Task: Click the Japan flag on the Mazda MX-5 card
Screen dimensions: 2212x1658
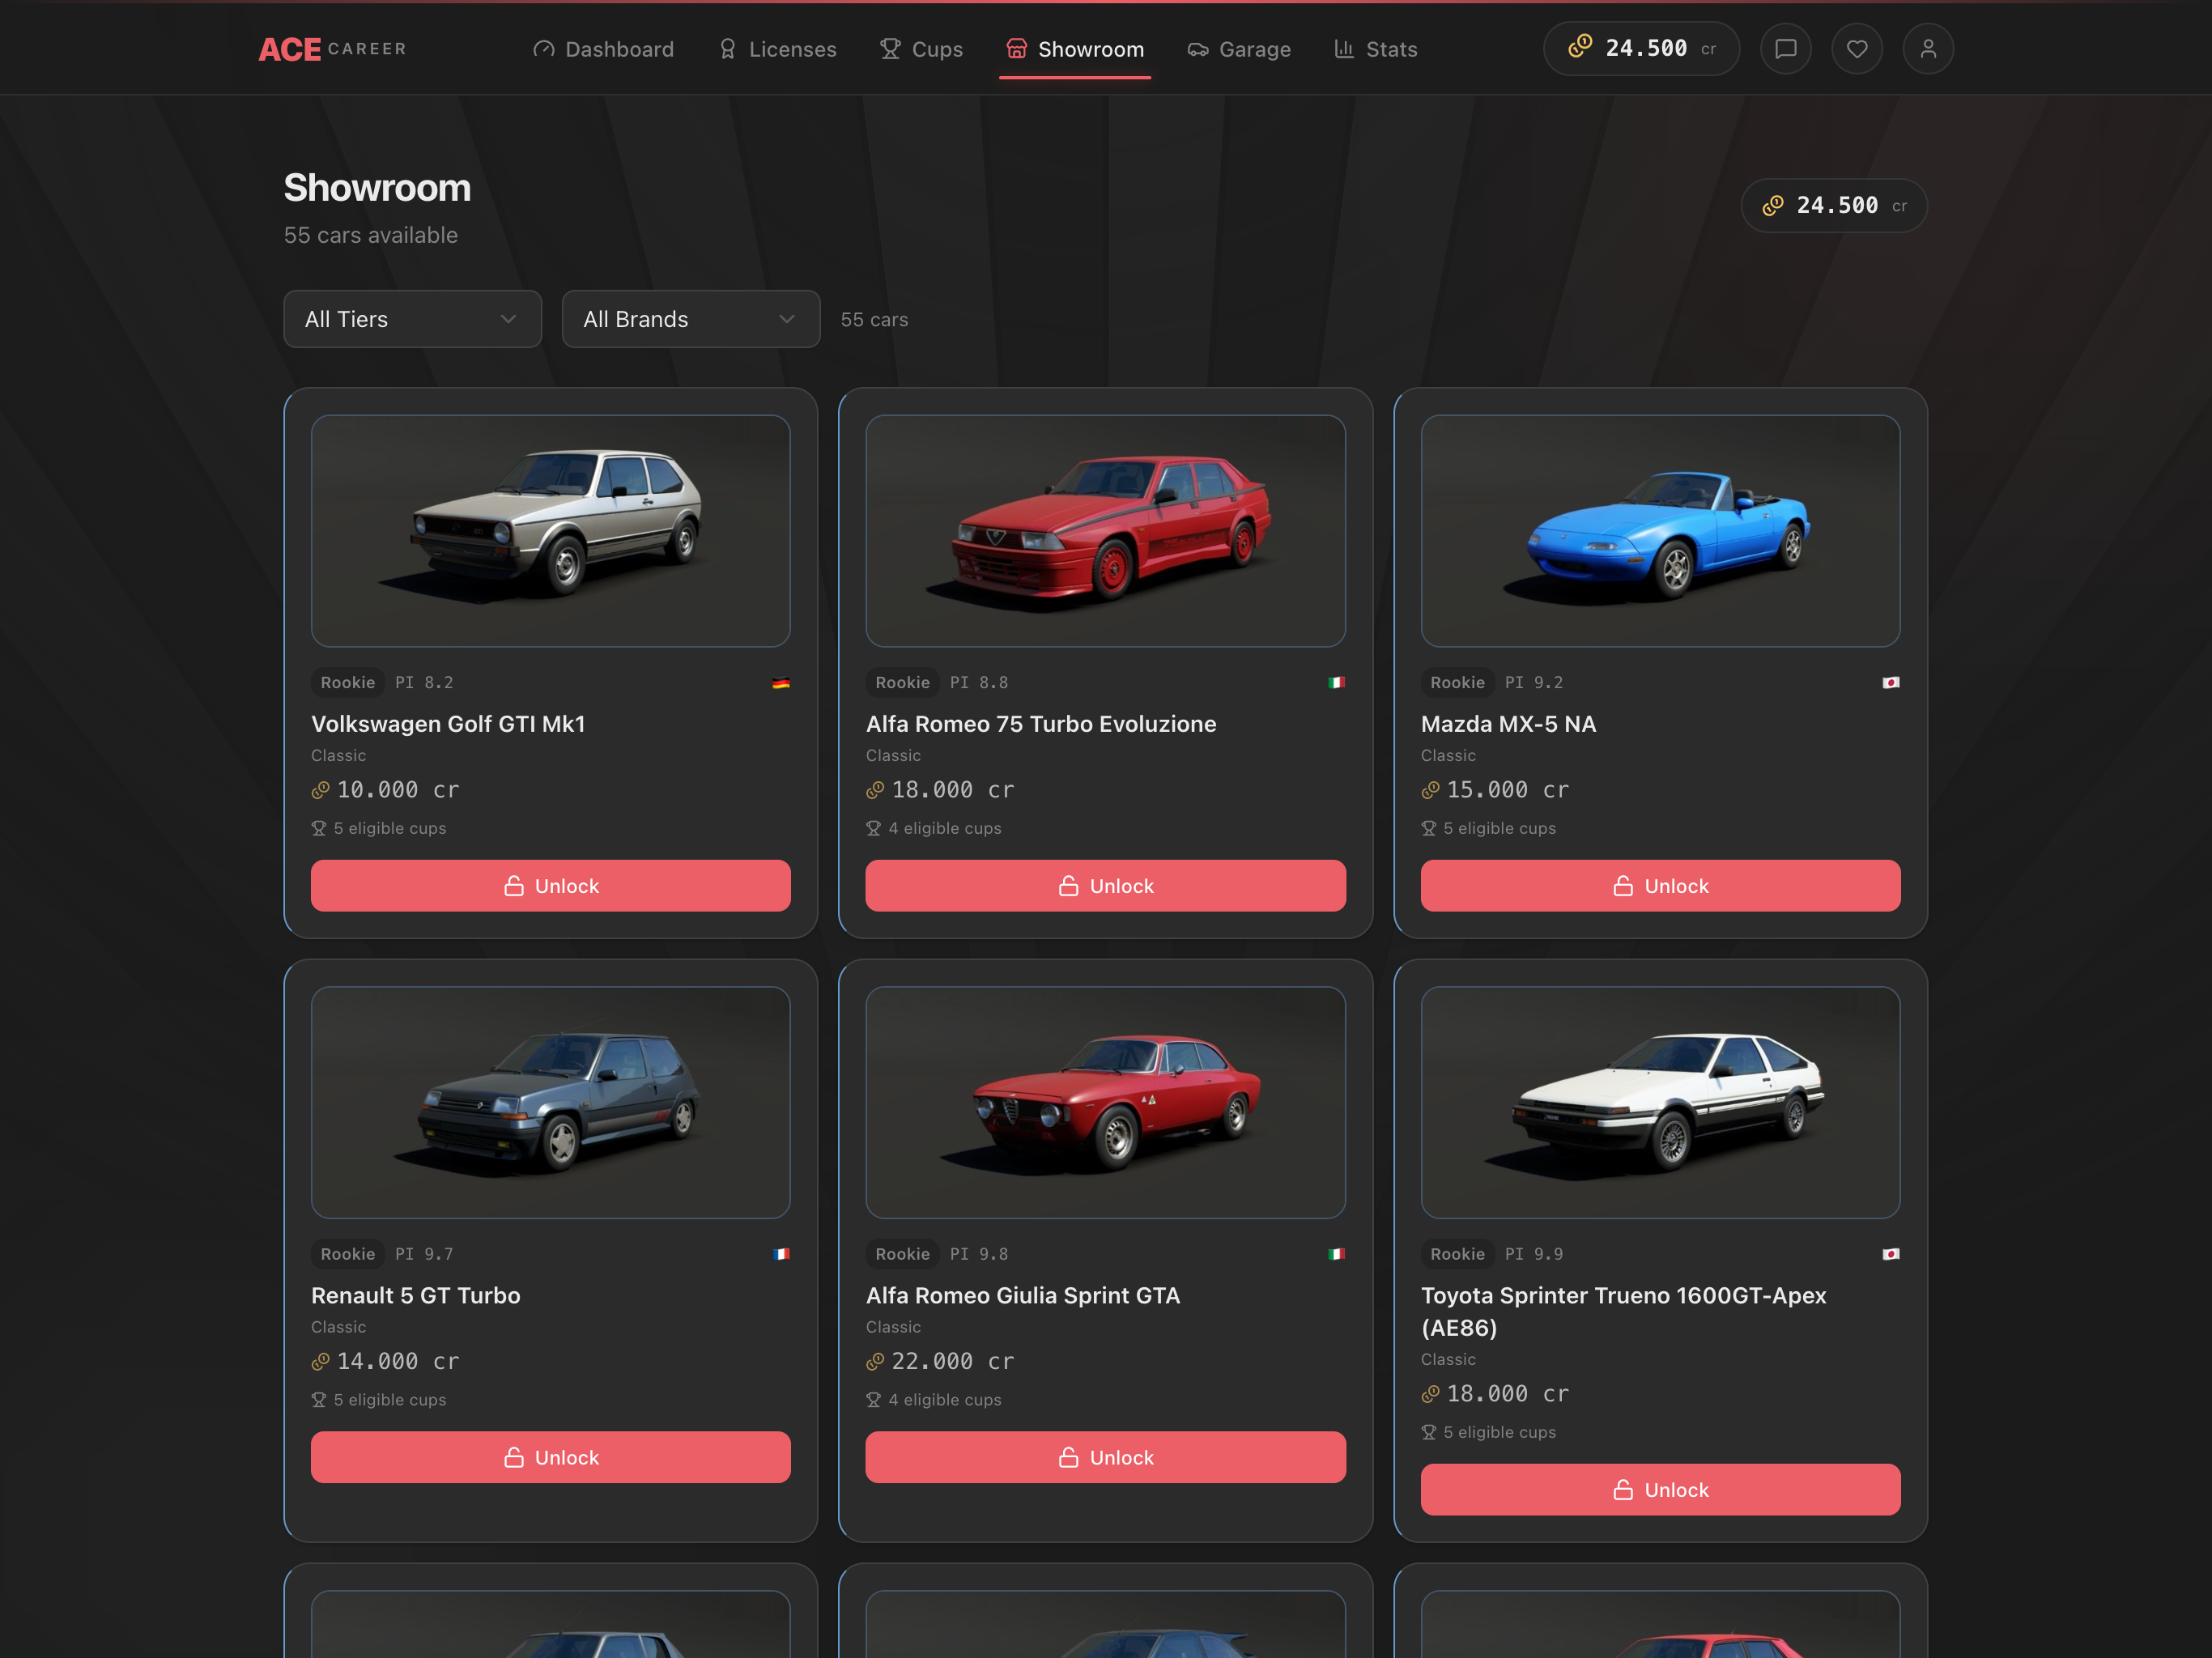Action: [x=1890, y=682]
